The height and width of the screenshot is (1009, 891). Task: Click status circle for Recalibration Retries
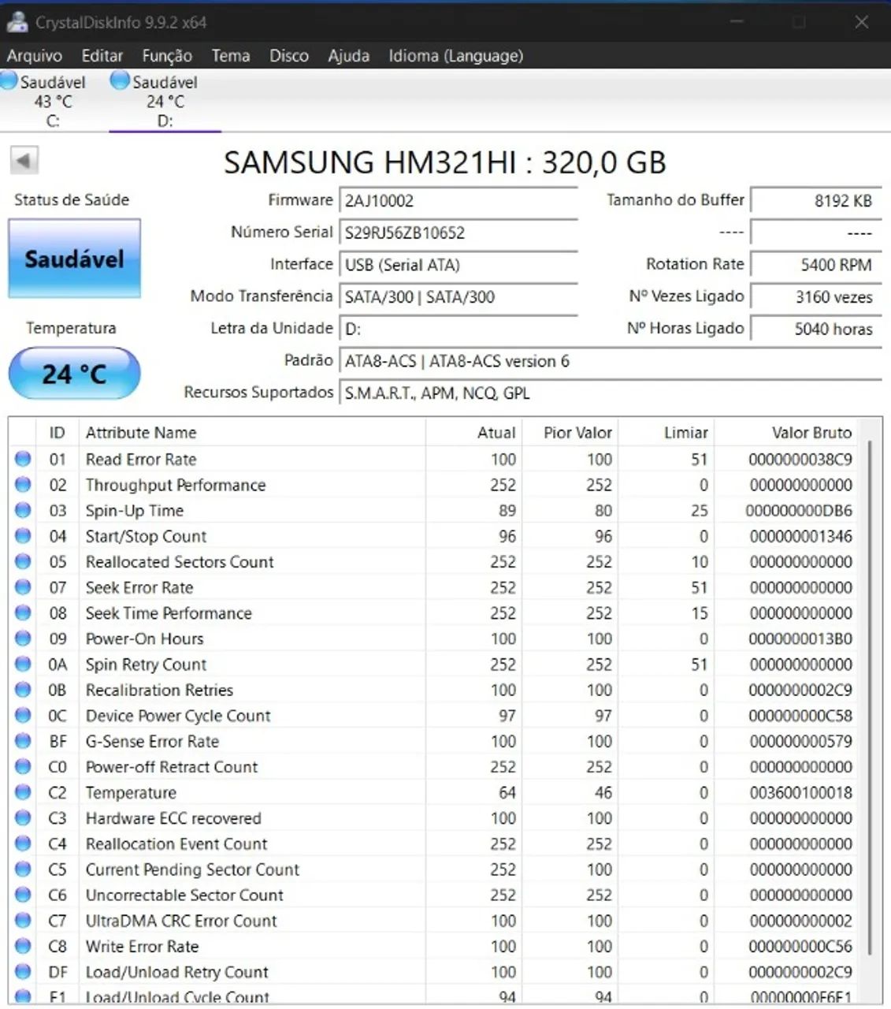tap(23, 690)
